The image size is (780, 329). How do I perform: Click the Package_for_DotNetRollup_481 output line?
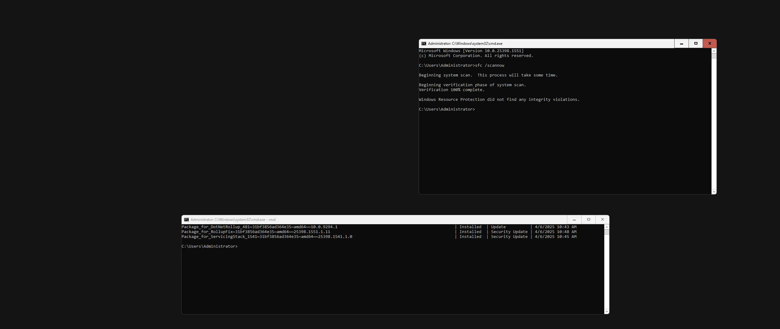coord(259,227)
